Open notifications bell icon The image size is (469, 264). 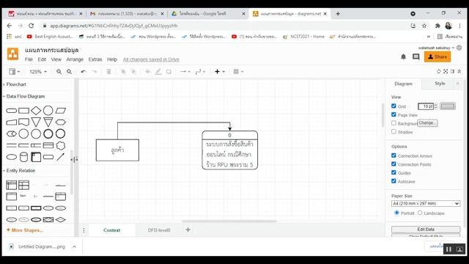point(403,57)
